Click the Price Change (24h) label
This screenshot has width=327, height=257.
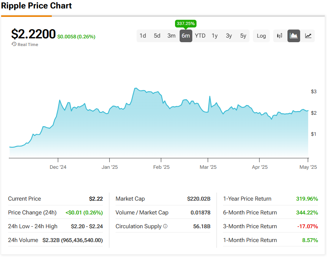(32, 213)
